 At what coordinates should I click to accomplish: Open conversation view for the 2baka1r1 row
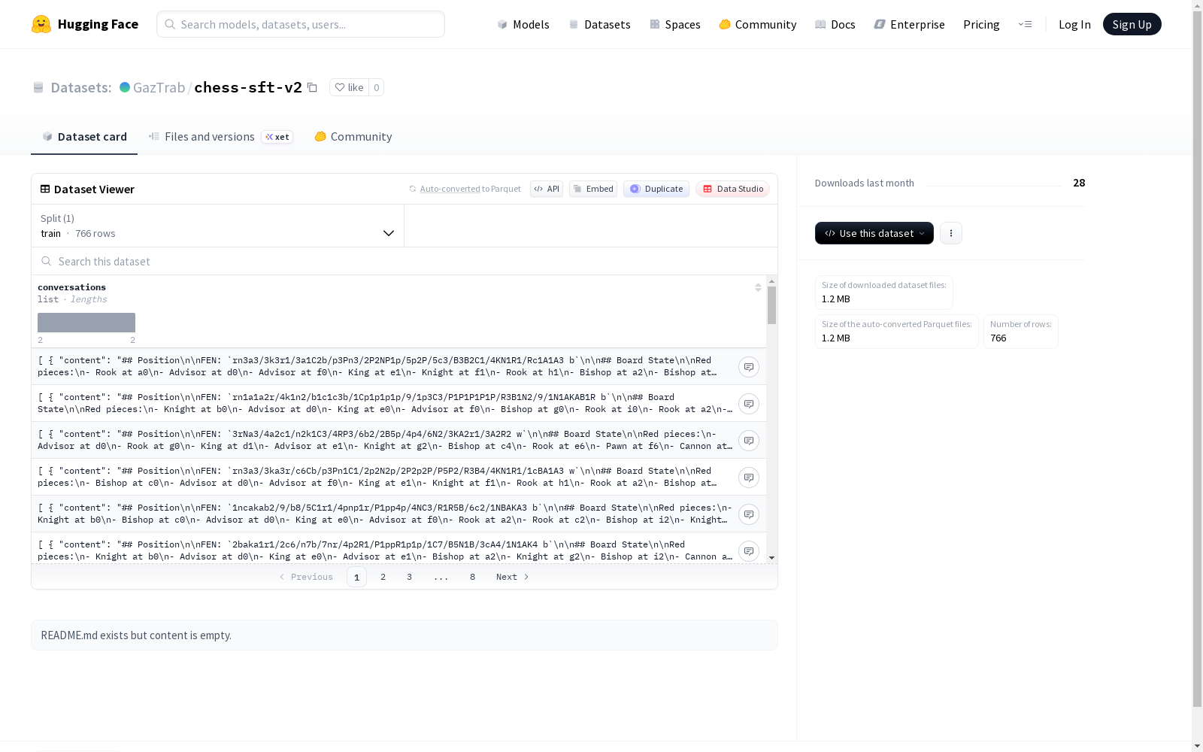click(x=749, y=551)
